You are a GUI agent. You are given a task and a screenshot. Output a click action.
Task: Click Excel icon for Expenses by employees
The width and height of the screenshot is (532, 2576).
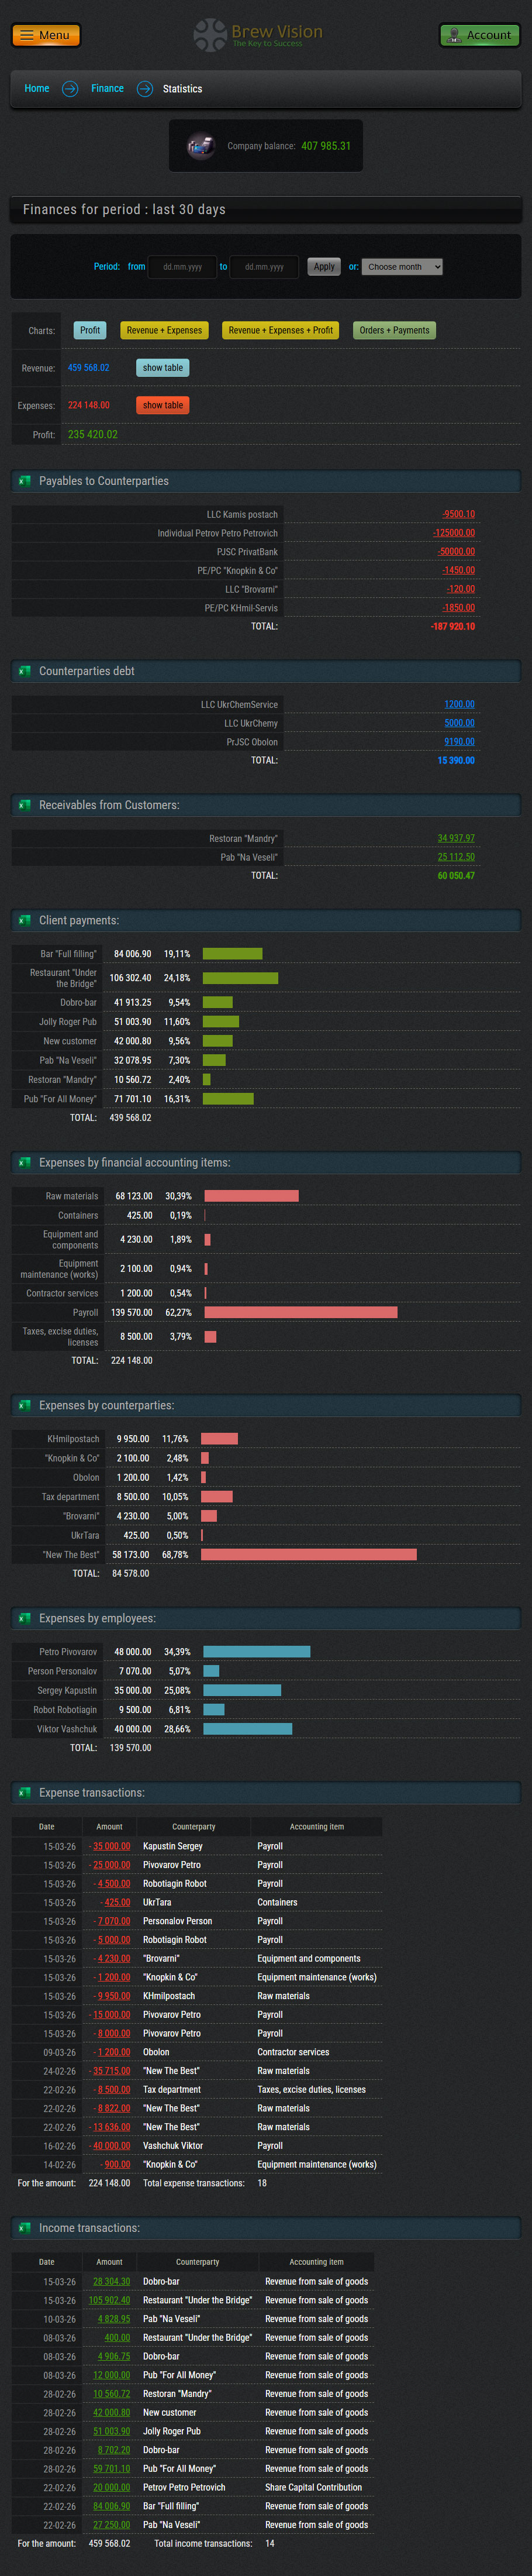coord(24,1618)
